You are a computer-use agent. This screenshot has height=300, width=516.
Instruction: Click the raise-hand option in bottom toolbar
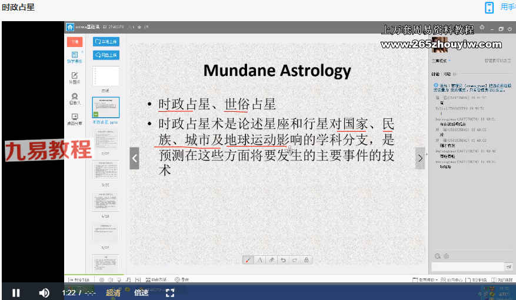[182, 279]
